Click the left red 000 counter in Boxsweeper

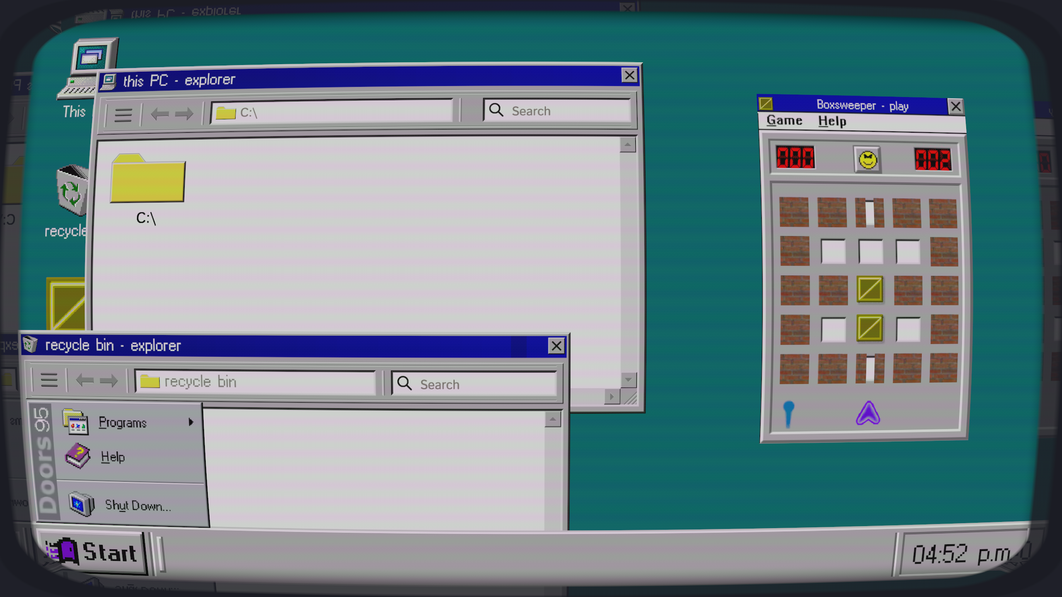[x=795, y=158]
